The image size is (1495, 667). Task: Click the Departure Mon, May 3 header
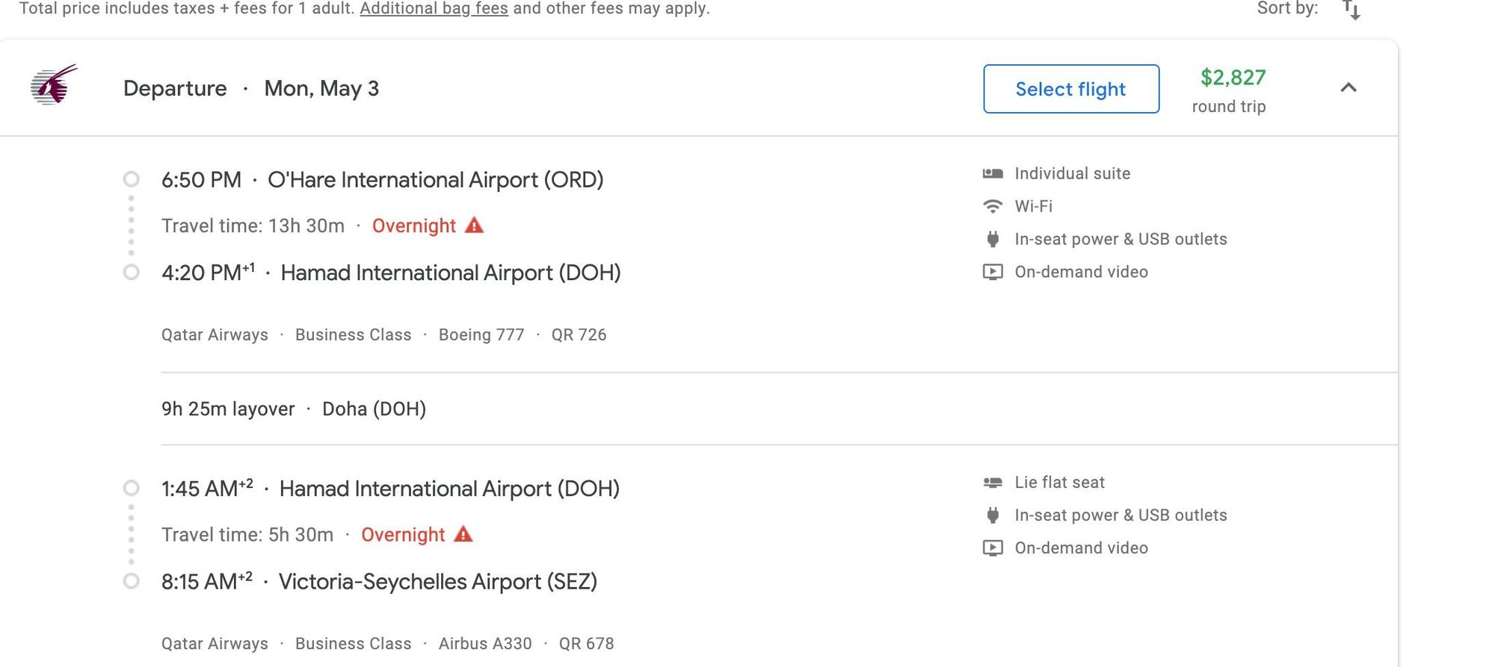251,88
